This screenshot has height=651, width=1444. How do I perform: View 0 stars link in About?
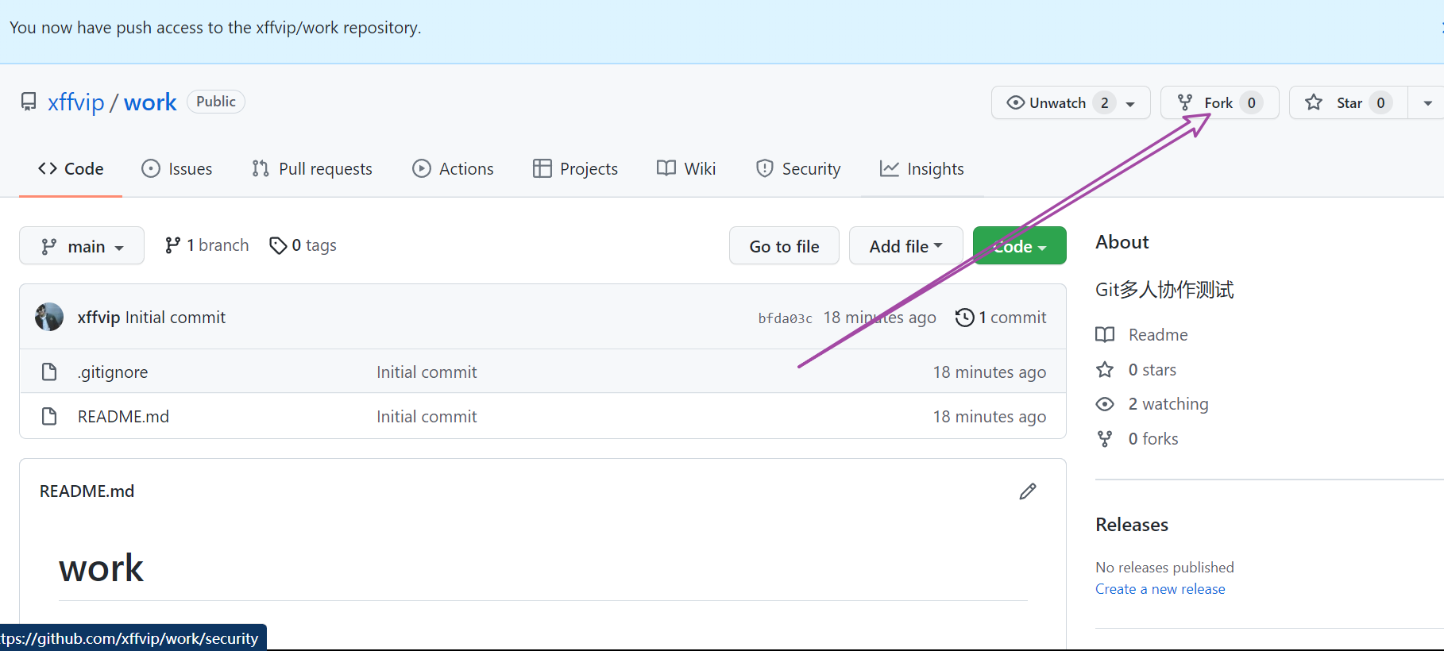pyautogui.click(x=1152, y=370)
